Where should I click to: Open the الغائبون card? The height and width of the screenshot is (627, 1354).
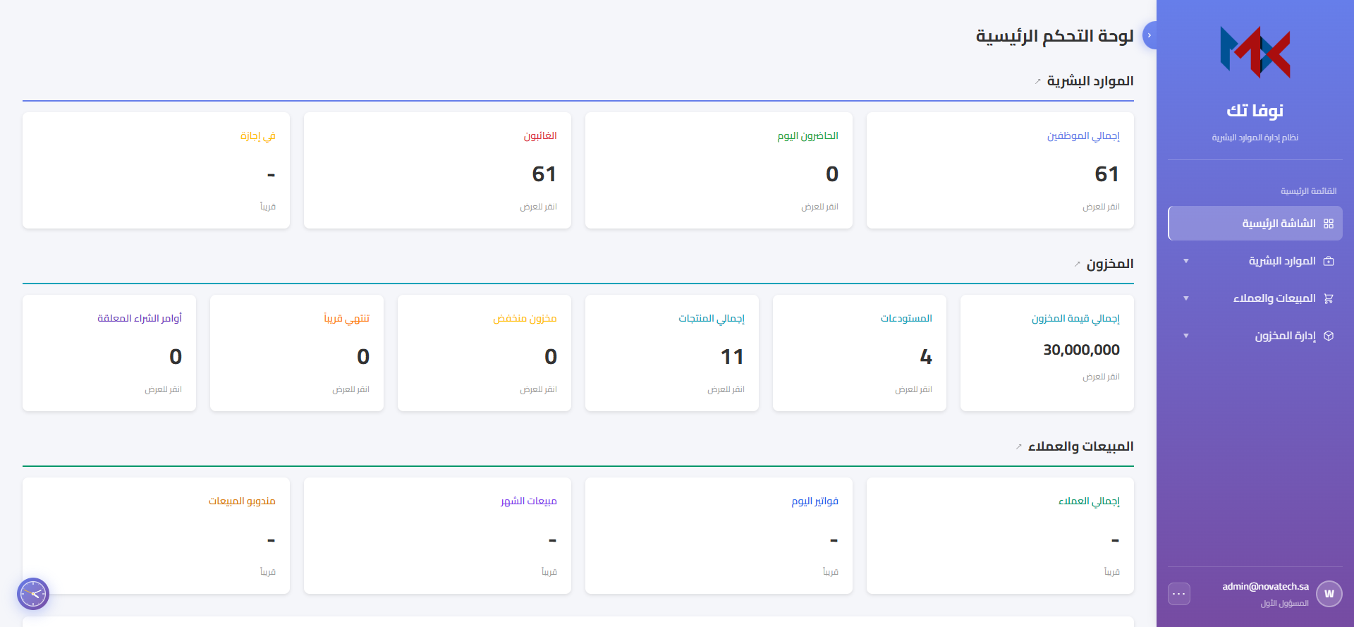437,170
